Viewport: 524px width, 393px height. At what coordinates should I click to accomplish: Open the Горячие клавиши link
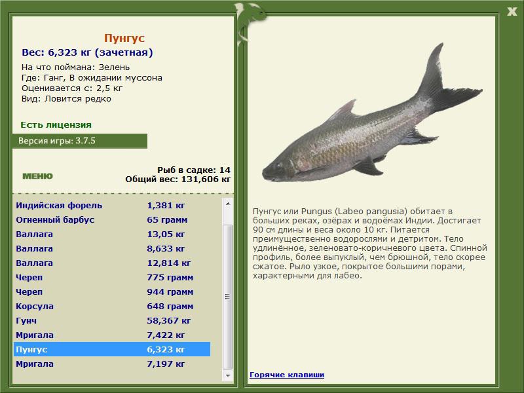[x=287, y=375]
